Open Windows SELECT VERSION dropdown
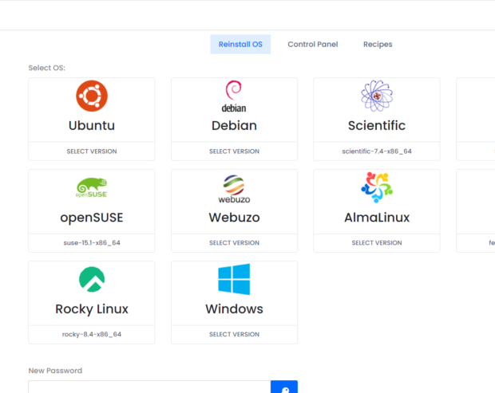The width and height of the screenshot is (495, 393). point(234,335)
